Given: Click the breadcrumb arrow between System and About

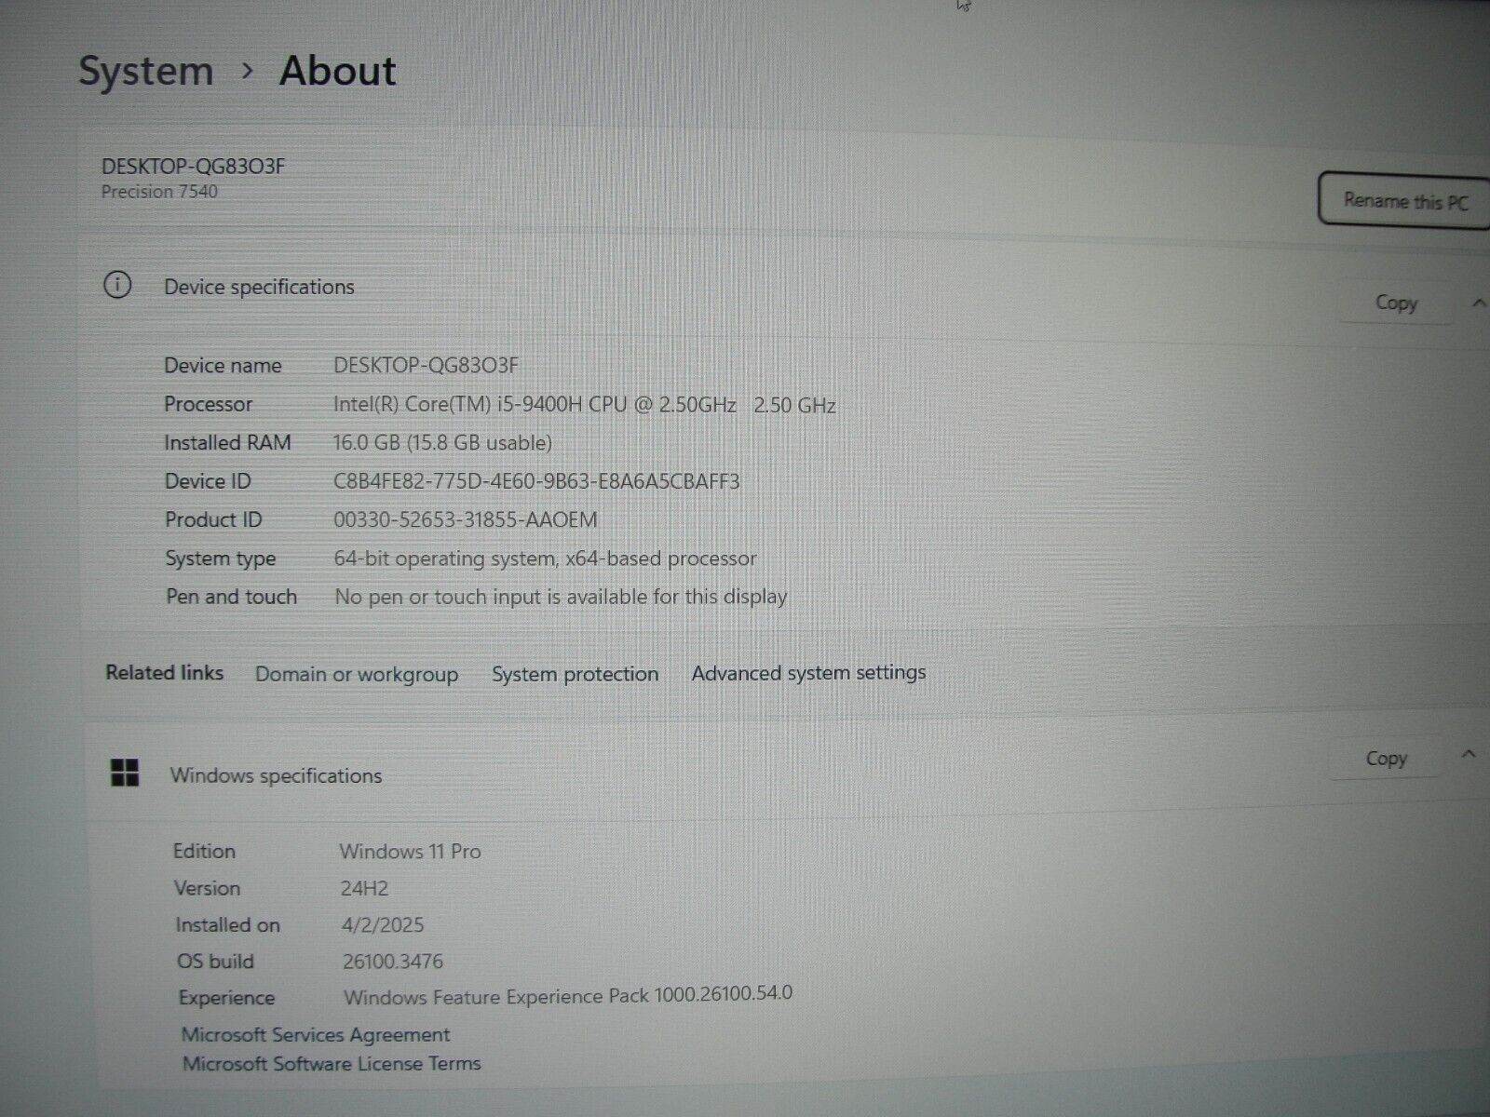Looking at the screenshot, I should click(248, 72).
